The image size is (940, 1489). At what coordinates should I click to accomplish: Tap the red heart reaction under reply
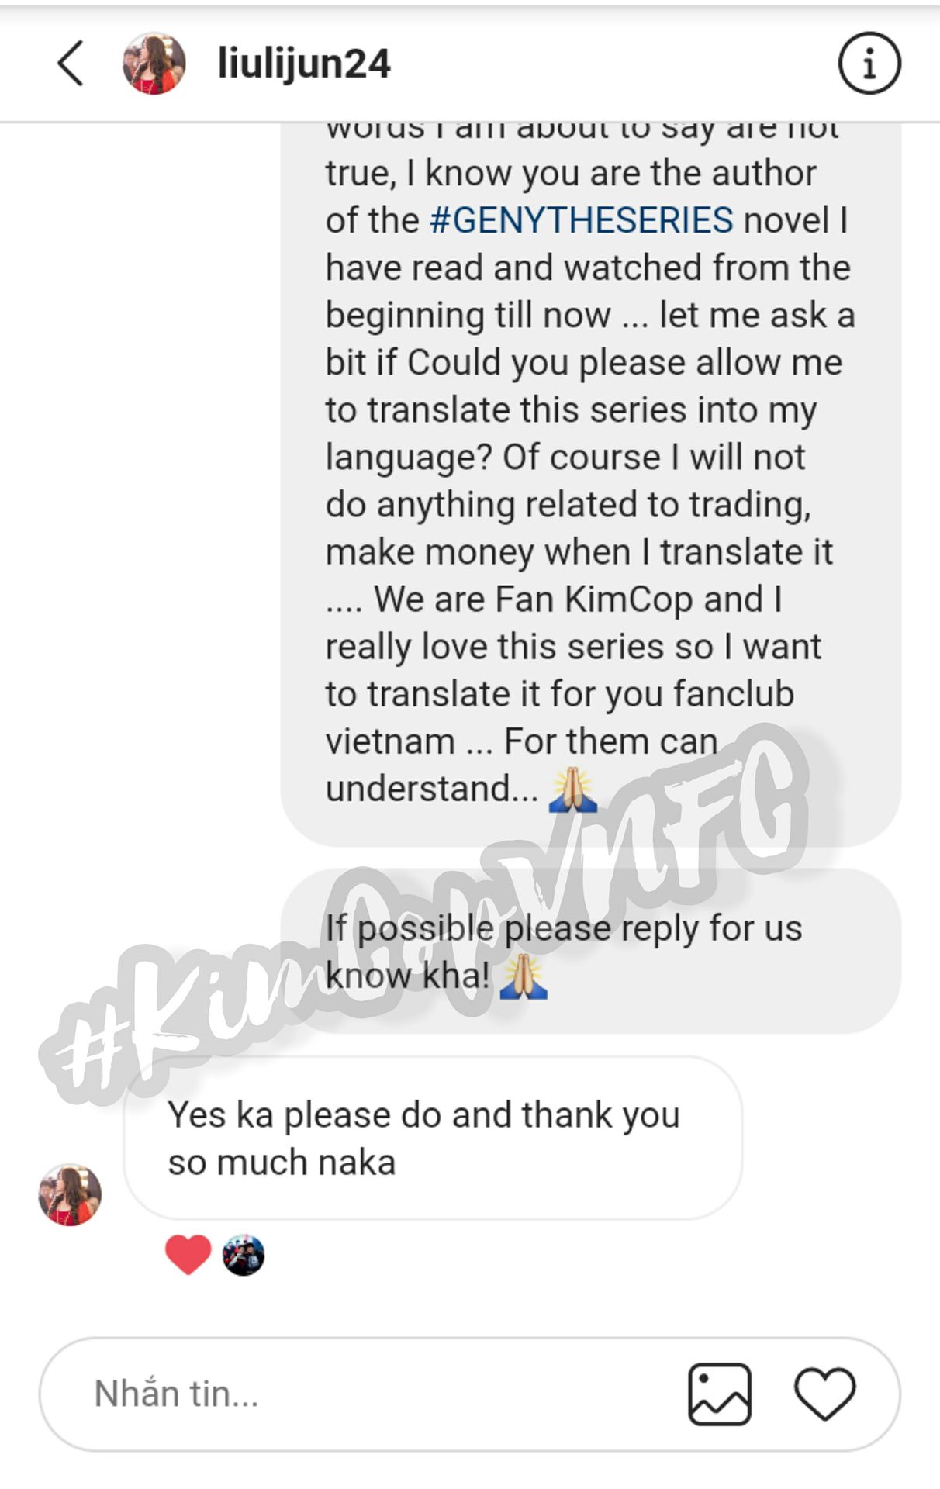pos(188,1254)
